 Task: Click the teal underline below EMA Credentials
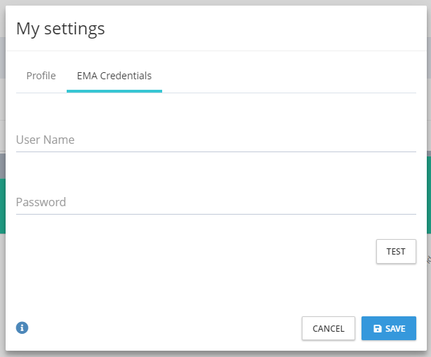(x=114, y=91)
